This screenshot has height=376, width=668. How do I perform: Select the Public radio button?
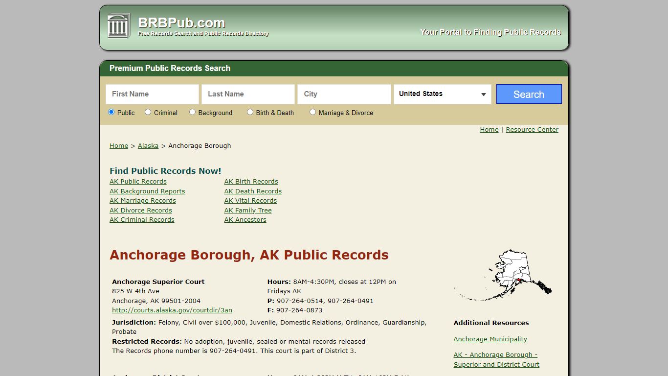coord(111,112)
